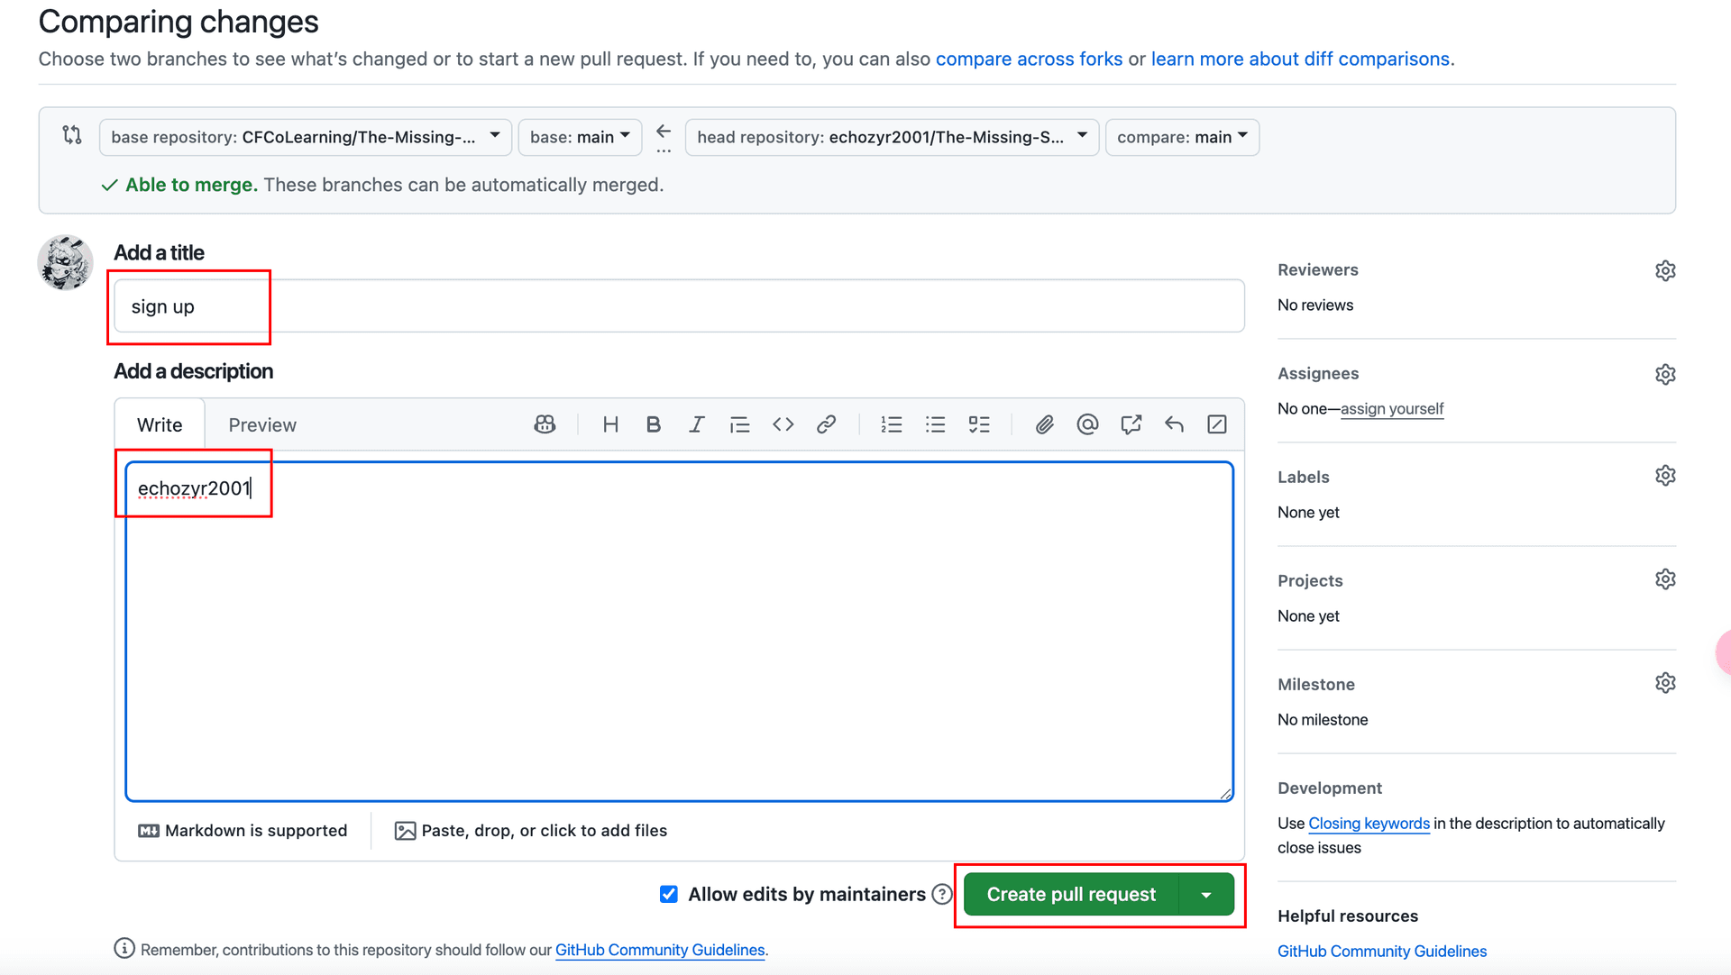Image resolution: width=1731 pixels, height=975 pixels.
Task: Expand the base: main branch selector
Action: point(580,137)
